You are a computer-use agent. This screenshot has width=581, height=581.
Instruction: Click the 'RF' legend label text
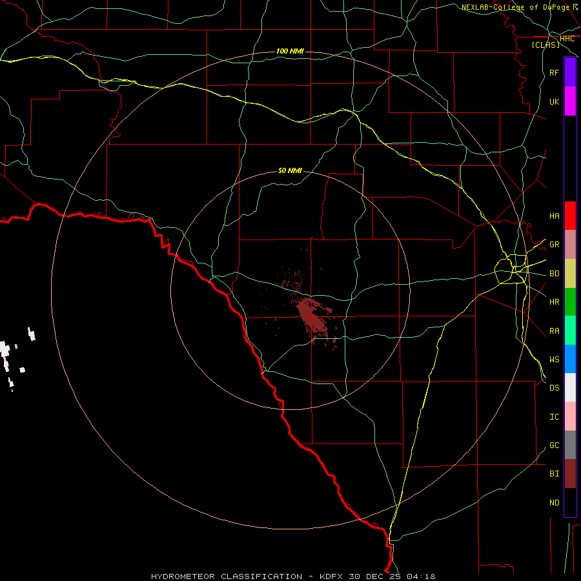[554, 72]
